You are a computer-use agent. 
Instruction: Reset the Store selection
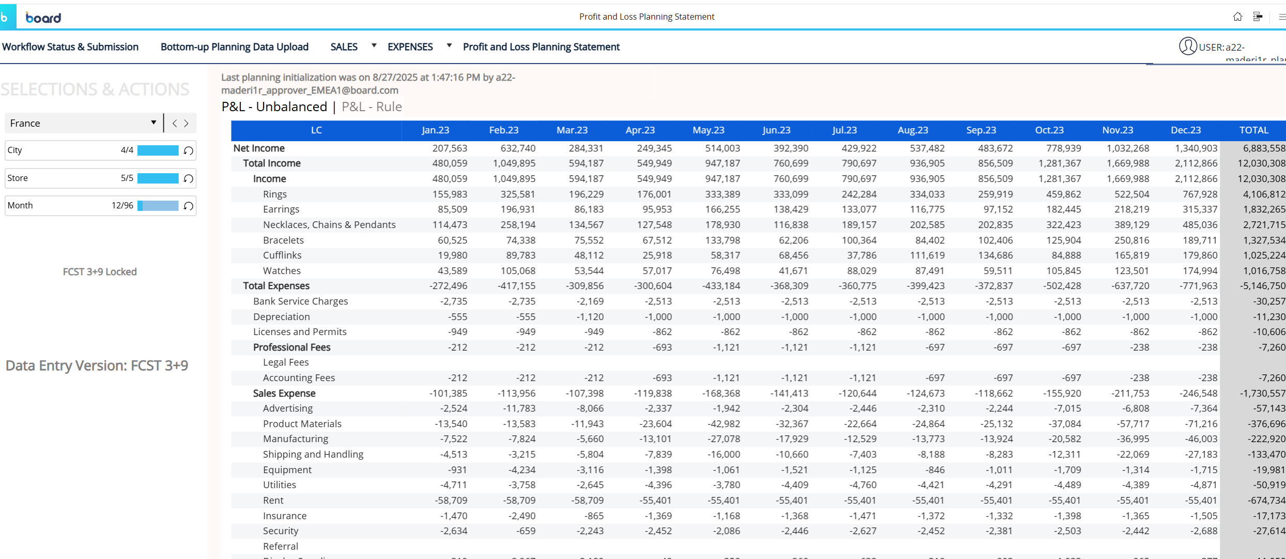click(189, 178)
